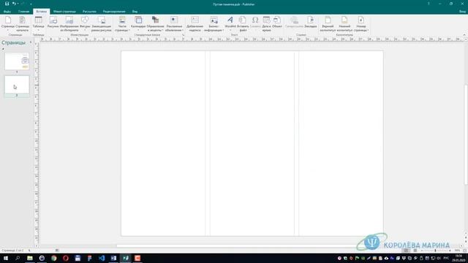Viewport: 468px width, 263px height.
Task: Open Chrome from the taskbar
Action: 53,258
